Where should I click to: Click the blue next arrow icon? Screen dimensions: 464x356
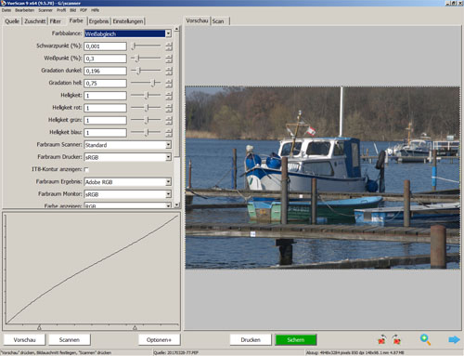(454, 339)
